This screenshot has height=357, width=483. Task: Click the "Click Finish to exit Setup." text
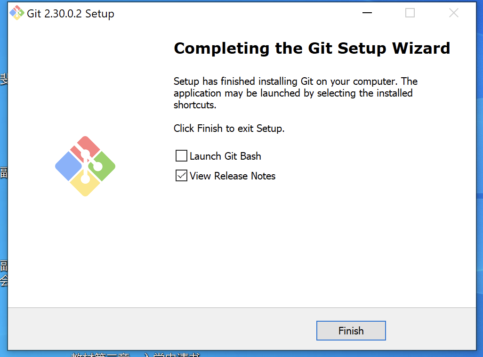coord(229,128)
